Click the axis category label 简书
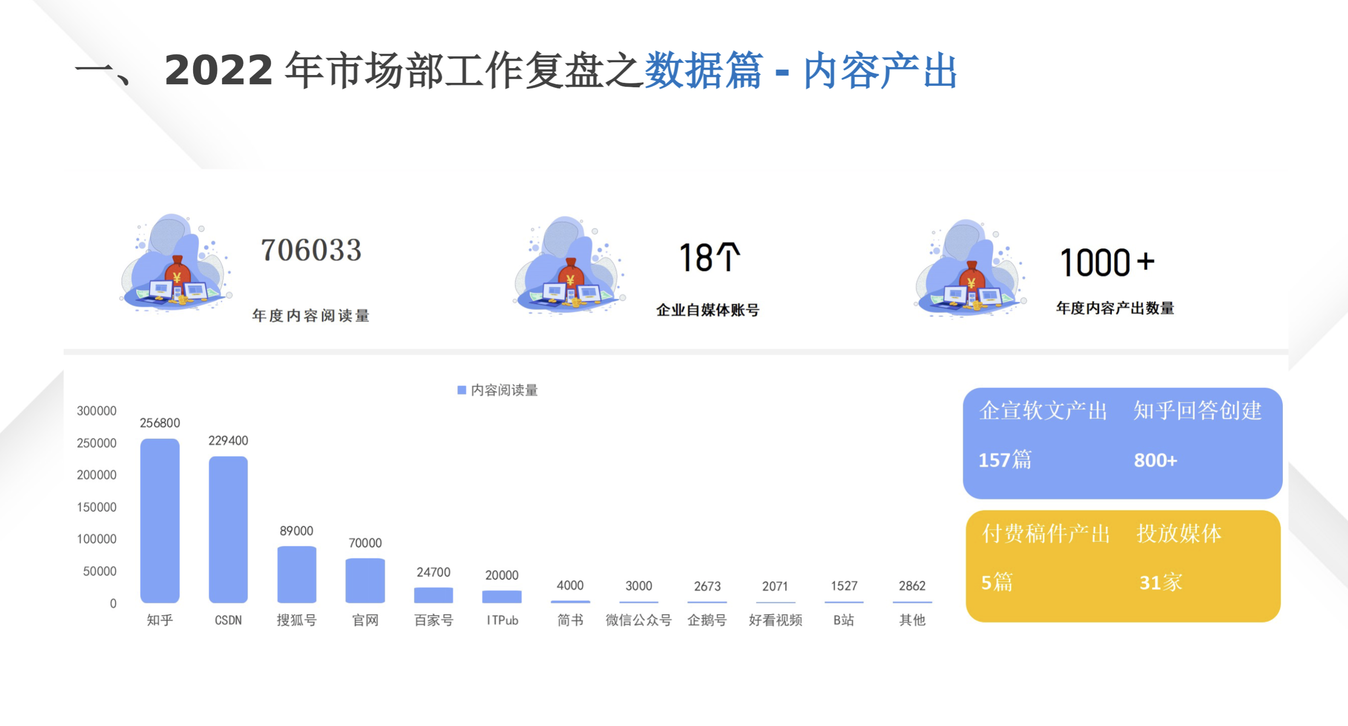1348x726 pixels. tap(570, 620)
